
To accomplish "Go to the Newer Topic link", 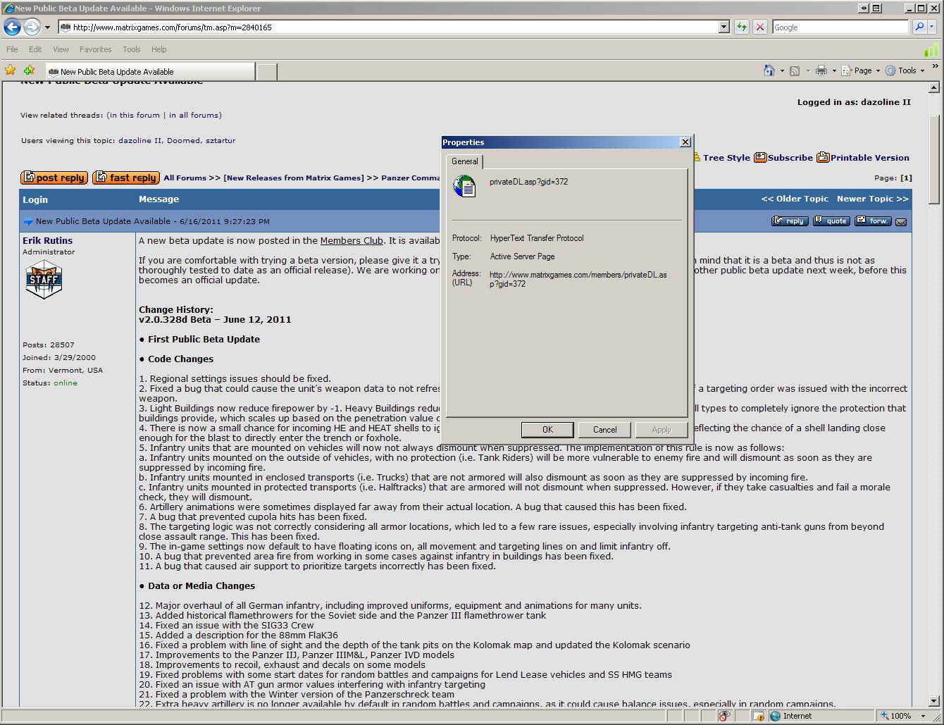I will tap(873, 199).
